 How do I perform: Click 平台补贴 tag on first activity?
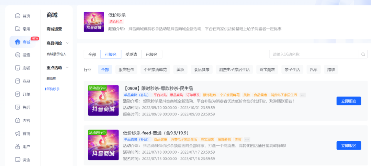(x=160, y=95)
